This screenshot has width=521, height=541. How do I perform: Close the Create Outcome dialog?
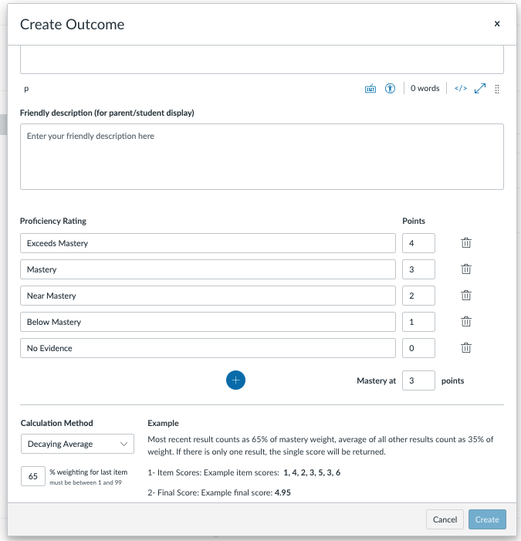point(497,24)
